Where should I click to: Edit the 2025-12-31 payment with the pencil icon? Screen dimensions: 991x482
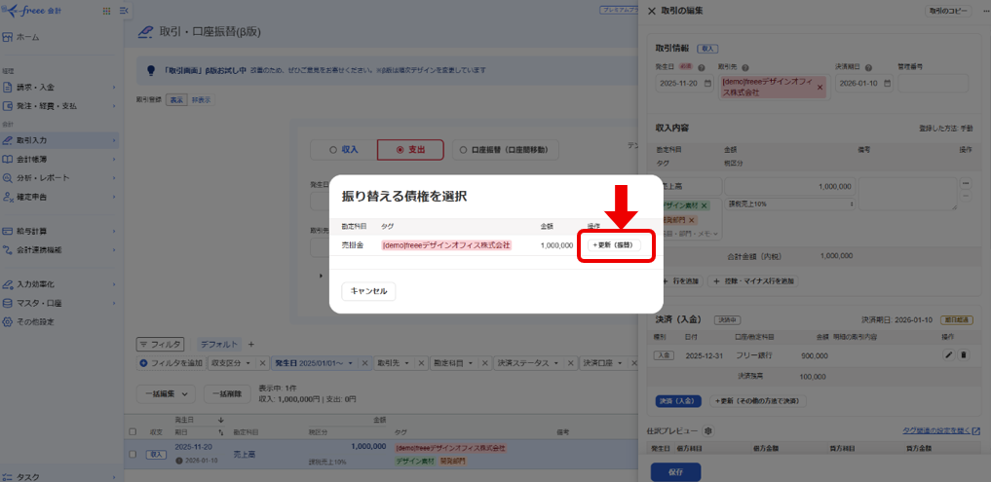coord(948,355)
